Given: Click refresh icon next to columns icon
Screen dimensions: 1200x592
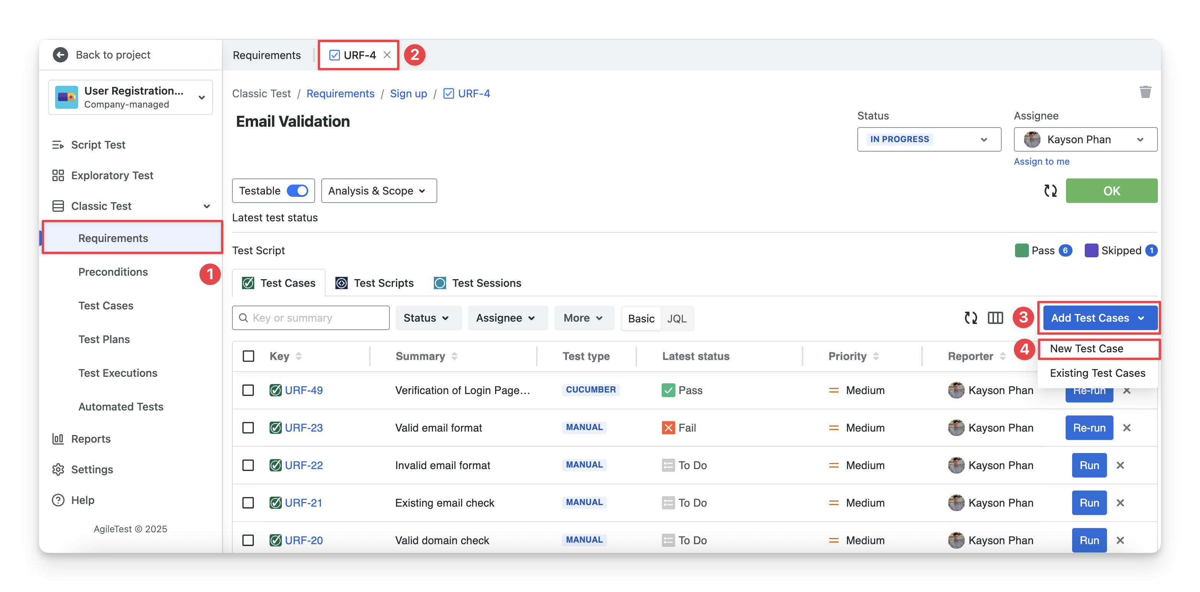Looking at the screenshot, I should [971, 318].
